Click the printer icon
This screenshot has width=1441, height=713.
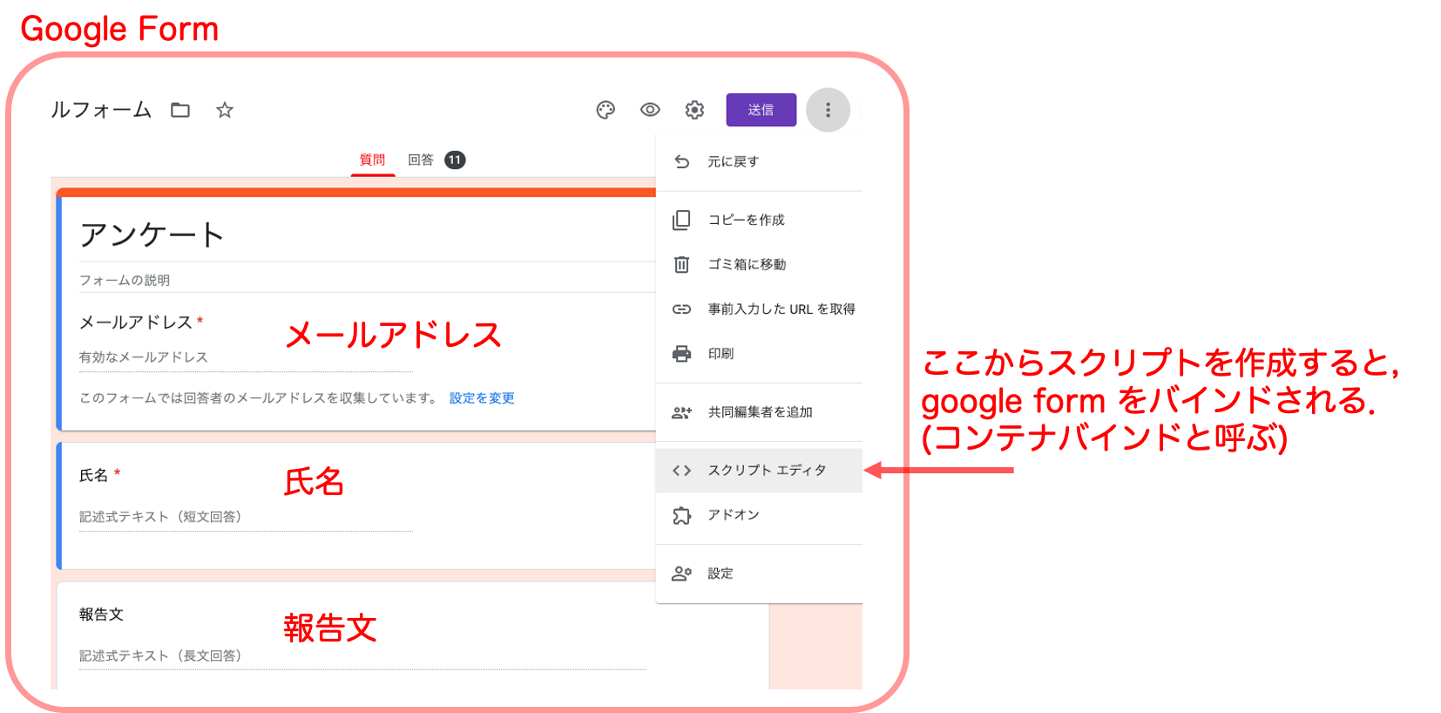pyautogui.click(x=681, y=354)
